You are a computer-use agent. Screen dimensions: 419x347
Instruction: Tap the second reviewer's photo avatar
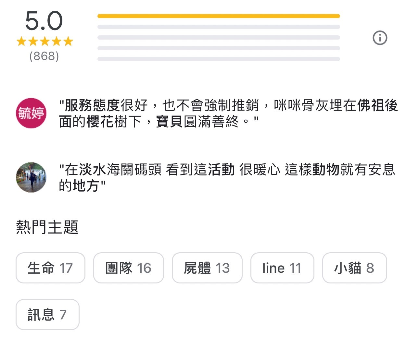tap(31, 177)
